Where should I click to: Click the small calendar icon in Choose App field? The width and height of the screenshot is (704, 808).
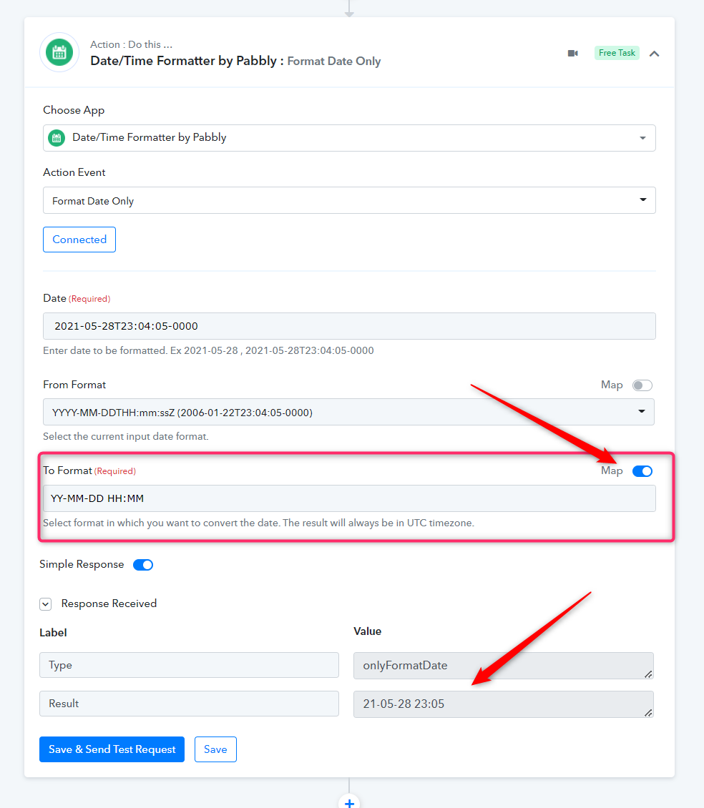click(x=57, y=138)
